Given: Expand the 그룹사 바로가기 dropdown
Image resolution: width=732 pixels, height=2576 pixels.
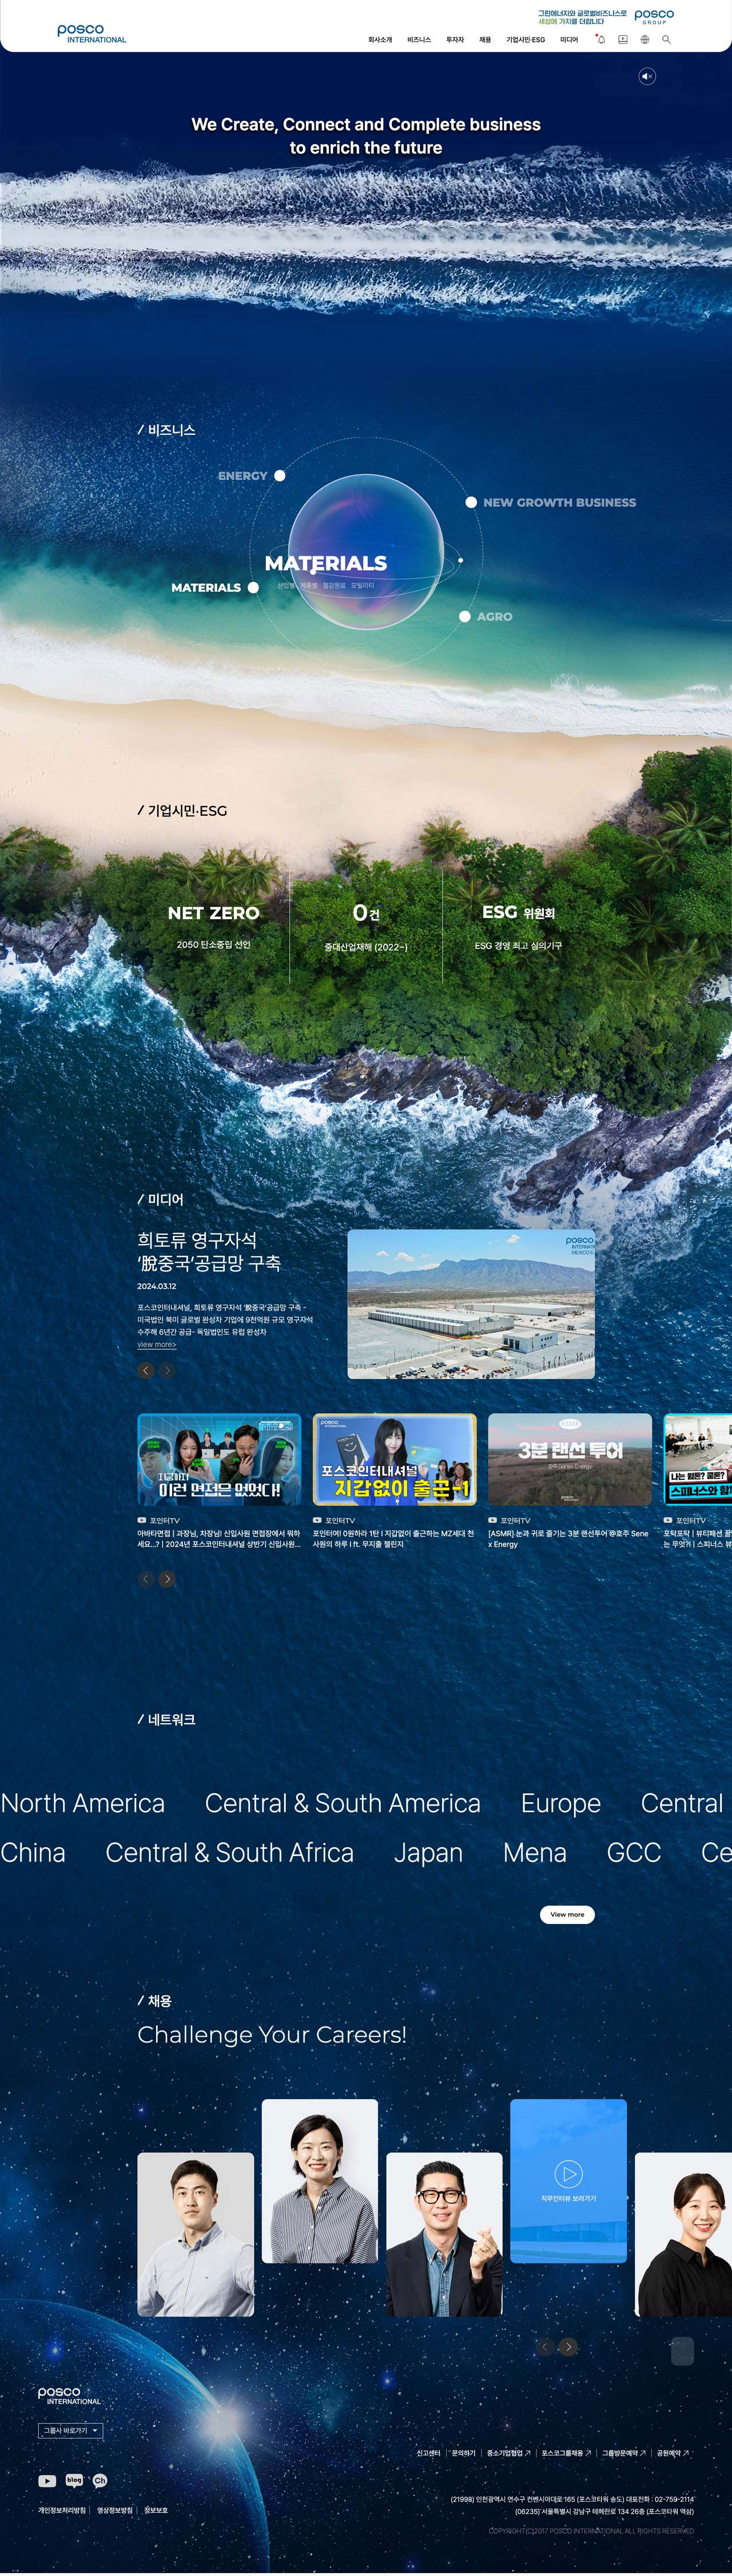Looking at the screenshot, I should [x=70, y=2430].
